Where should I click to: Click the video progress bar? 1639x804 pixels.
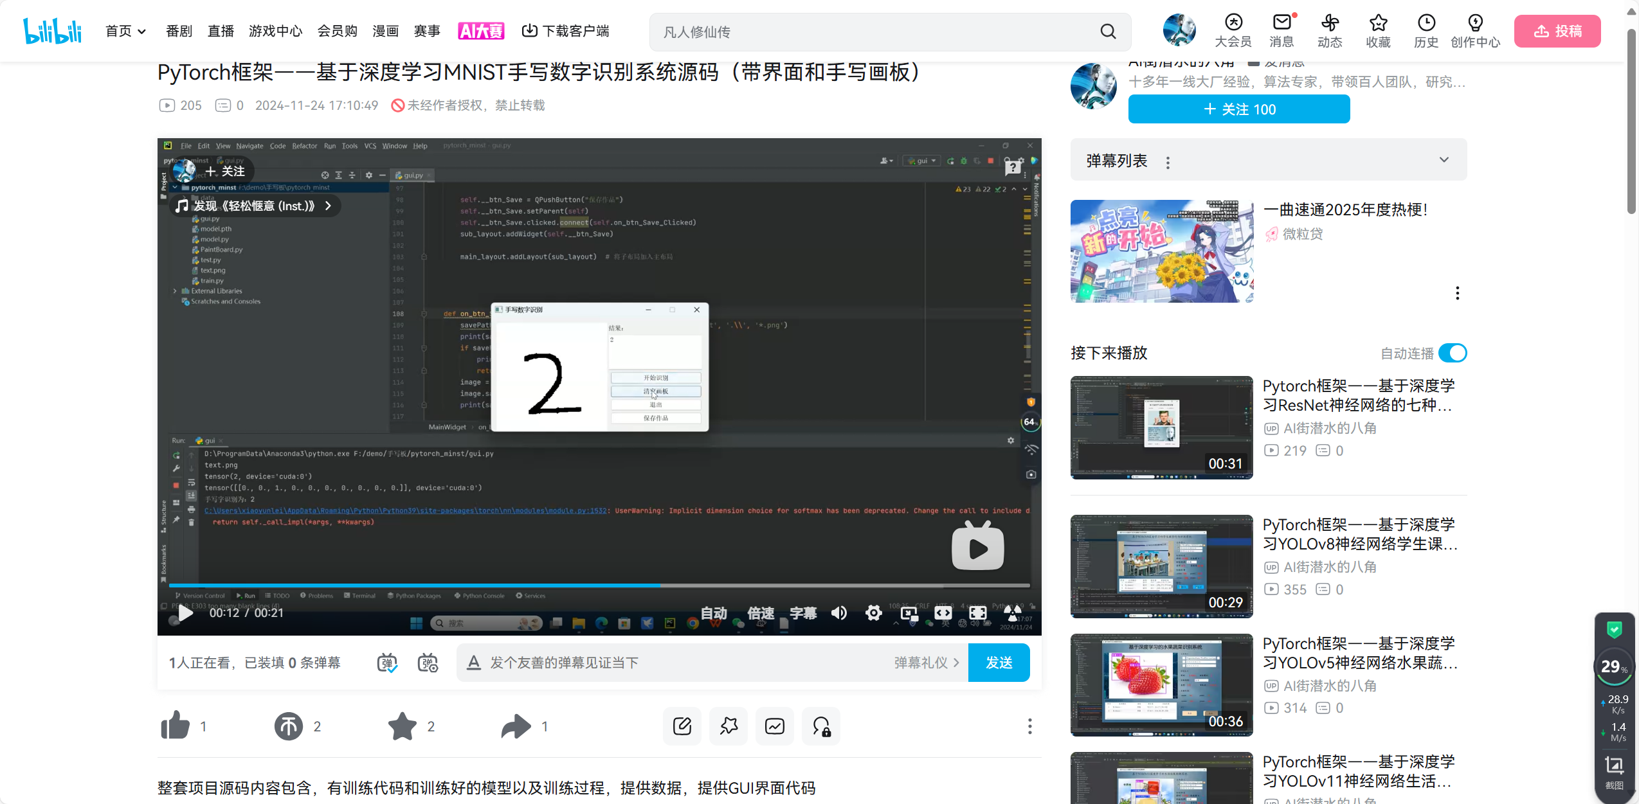599,585
